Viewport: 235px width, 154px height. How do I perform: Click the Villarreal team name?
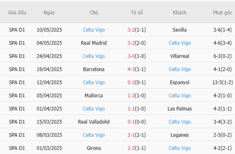coord(180,56)
